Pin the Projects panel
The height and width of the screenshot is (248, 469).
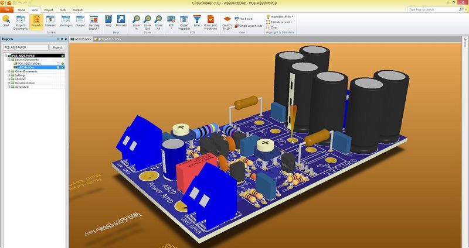[62, 39]
